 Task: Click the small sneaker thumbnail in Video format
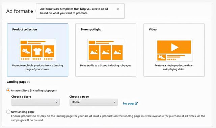click(161, 57)
